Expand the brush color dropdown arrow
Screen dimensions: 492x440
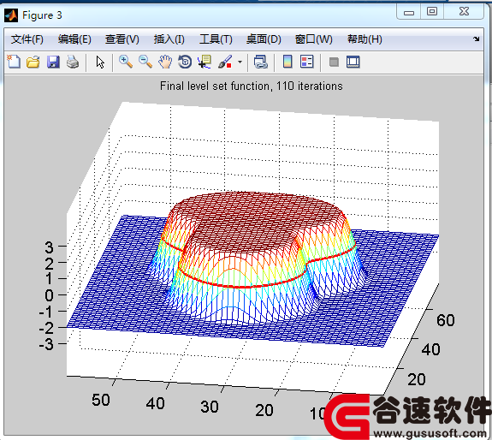(240, 62)
